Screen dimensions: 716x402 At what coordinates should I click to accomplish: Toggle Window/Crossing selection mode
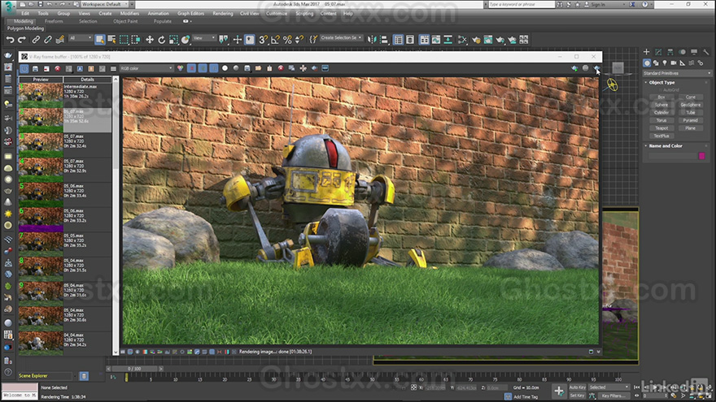[x=136, y=40]
